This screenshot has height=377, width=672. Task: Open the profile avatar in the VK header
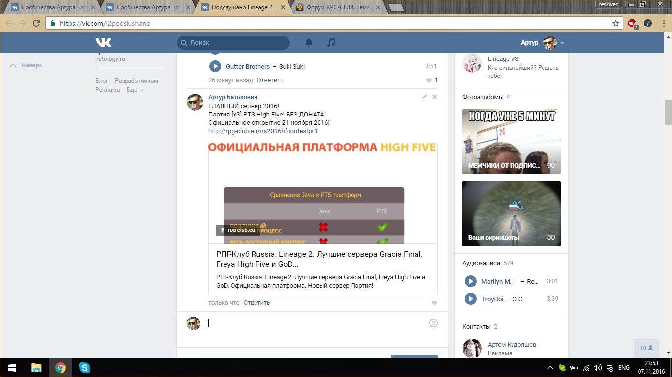tap(549, 43)
